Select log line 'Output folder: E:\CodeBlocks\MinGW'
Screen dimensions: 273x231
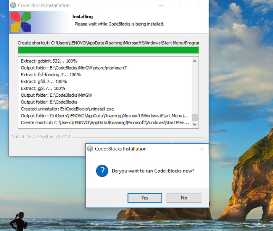point(56,95)
